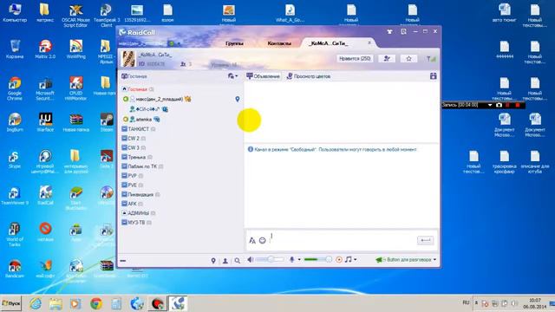
Task: Open the media player icon on the taskbar
Action: [75, 303]
